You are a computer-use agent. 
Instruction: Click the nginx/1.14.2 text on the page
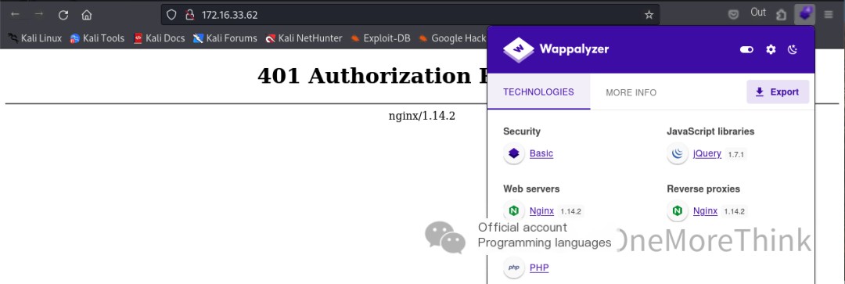point(422,116)
